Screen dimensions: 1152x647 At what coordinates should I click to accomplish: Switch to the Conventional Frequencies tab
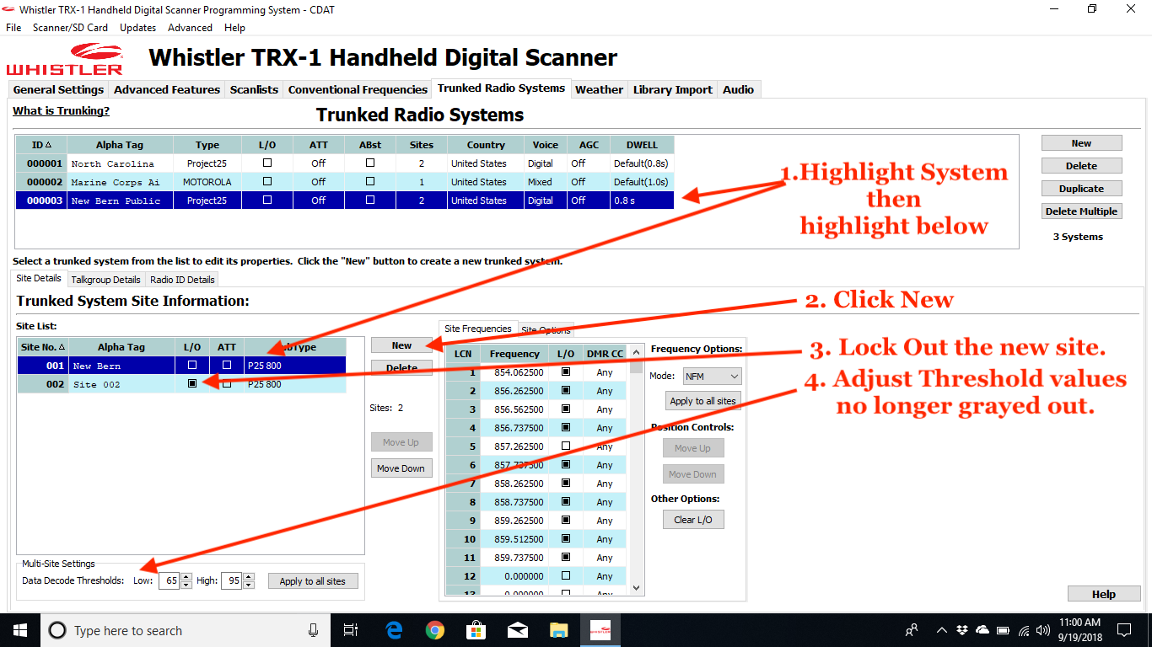click(x=358, y=89)
